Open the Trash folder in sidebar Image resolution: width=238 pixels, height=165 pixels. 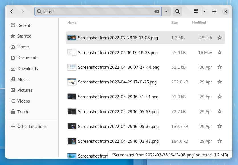tap(23, 112)
